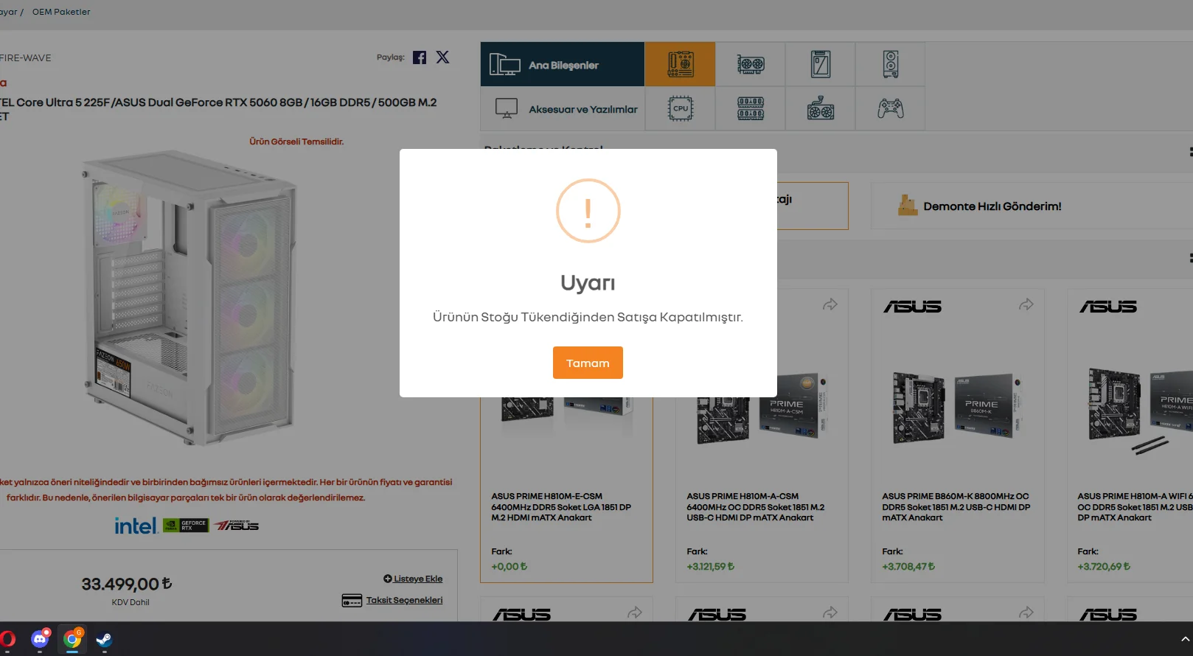The height and width of the screenshot is (656, 1193).
Task: Open the Taksit Seçenekleri link
Action: click(392, 600)
